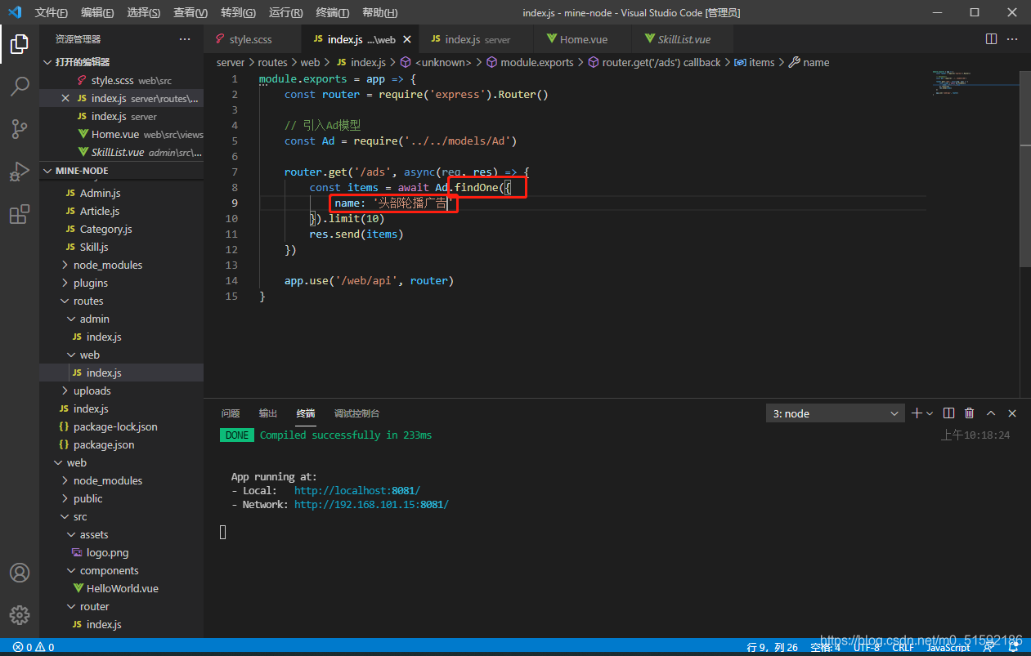
Task: Open the Run and Debug view
Action: [x=20, y=172]
